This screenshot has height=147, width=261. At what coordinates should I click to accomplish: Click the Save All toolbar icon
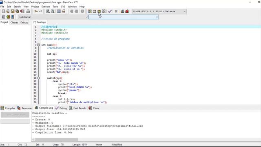pos(17,11)
